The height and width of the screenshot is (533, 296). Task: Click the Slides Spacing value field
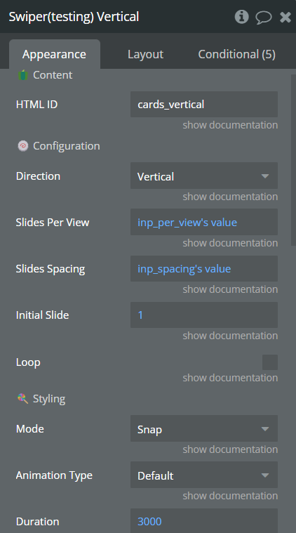click(x=204, y=268)
